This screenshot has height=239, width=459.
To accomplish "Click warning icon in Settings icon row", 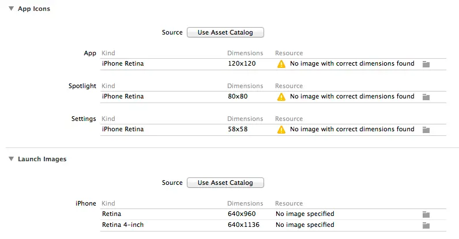I will [281, 130].
